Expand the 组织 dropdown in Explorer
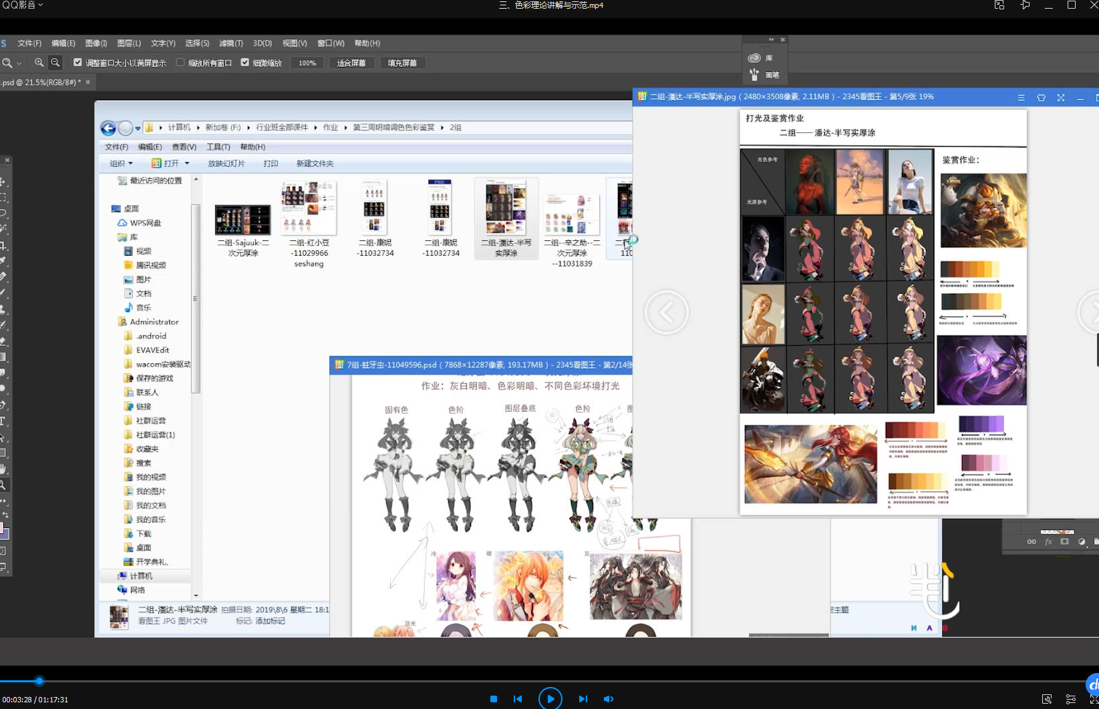 (122, 164)
